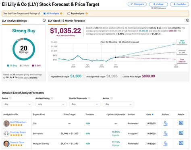Show the Analyst Rating filter info icon
191x150 pixels.
pyautogui.click(x=52, y=98)
